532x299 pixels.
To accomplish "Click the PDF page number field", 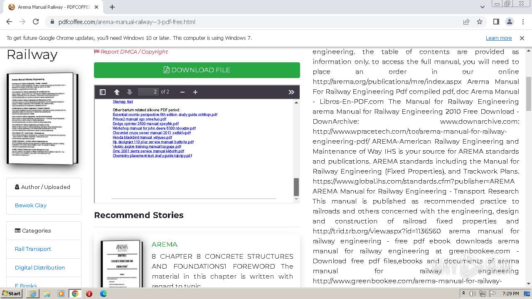I will 148,92.
